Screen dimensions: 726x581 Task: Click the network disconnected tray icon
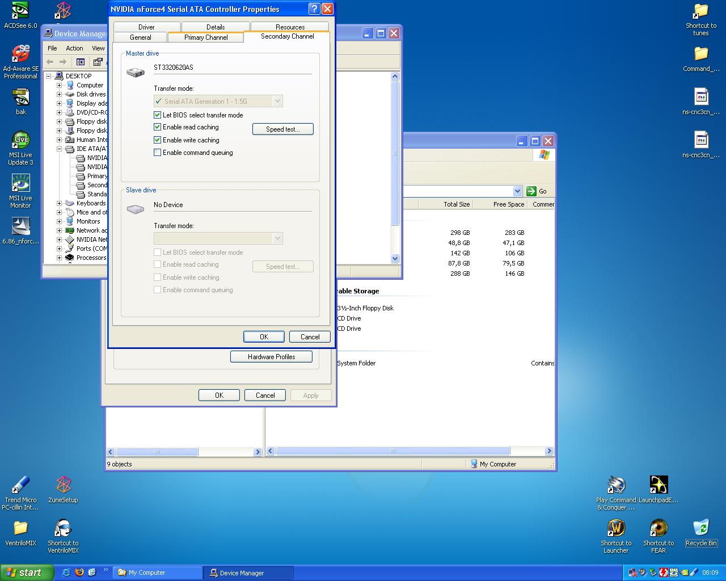(632, 572)
